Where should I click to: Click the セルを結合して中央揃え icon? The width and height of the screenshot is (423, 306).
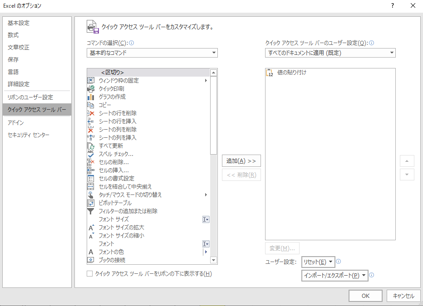[91, 187]
